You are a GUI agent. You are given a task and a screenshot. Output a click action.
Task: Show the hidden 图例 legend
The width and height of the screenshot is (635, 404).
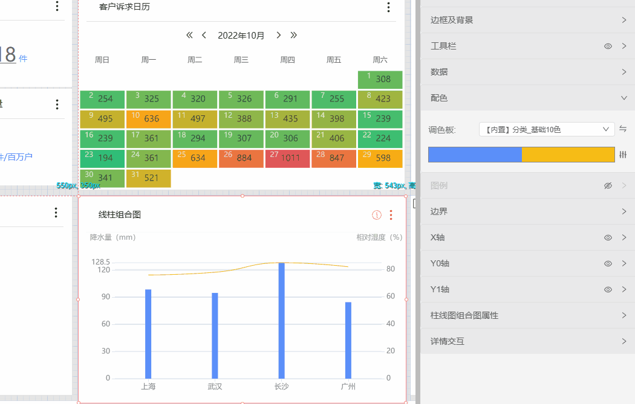pyautogui.click(x=608, y=186)
